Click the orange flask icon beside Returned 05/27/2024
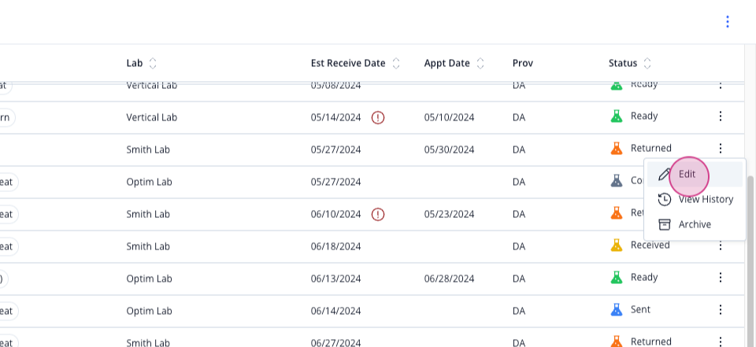This screenshot has height=347, width=756. [x=616, y=149]
